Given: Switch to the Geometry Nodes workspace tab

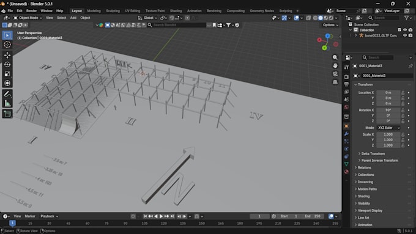Looking at the screenshot, I should (x=262, y=11).
